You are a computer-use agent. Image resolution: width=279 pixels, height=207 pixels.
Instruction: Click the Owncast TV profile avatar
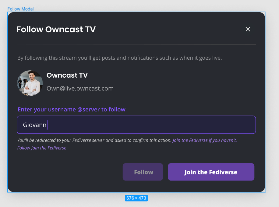30,83
